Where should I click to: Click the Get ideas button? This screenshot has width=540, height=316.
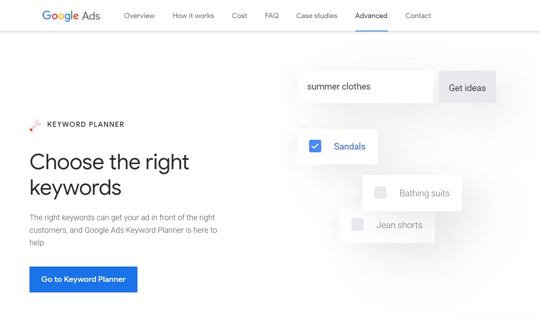click(x=467, y=87)
